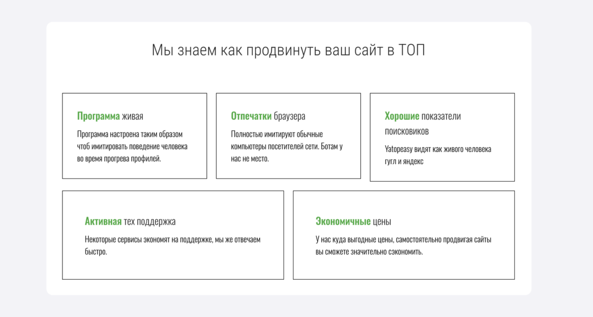593x317 pixels.
Task: Open the 'Отпечатки браузера' card
Action: [288, 136]
